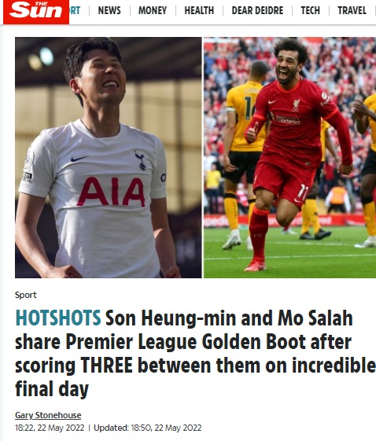Click the Updated 18:50 timestamp
This screenshot has height=441, width=376.
click(x=147, y=428)
